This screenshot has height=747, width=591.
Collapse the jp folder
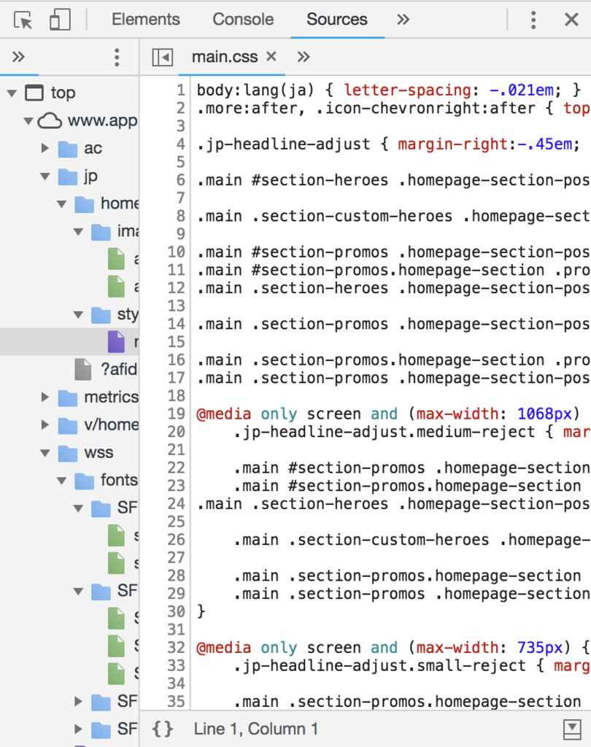tap(45, 177)
